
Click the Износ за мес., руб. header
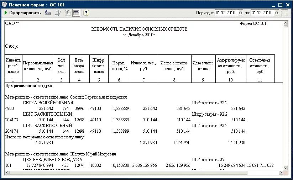[x=144, y=66]
